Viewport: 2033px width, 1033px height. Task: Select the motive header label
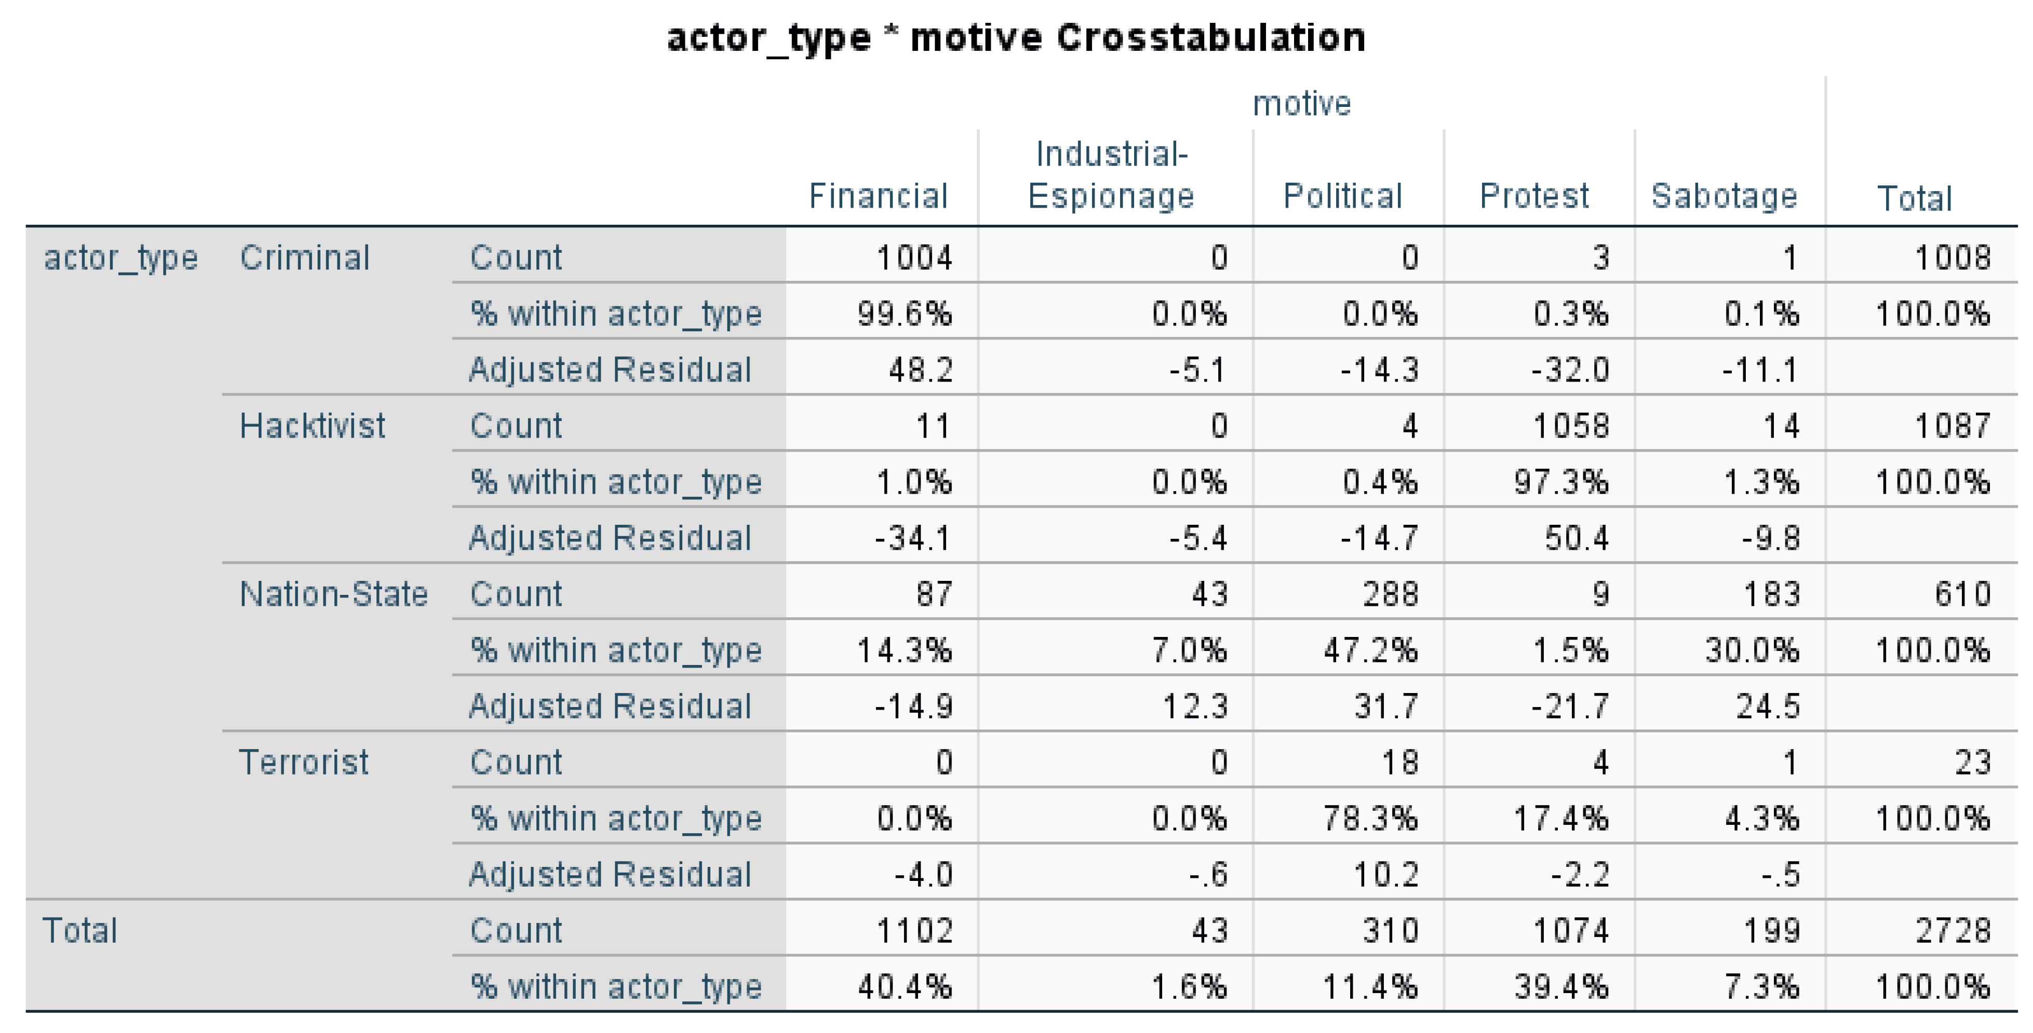pyautogui.click(x=1301, y=103)
